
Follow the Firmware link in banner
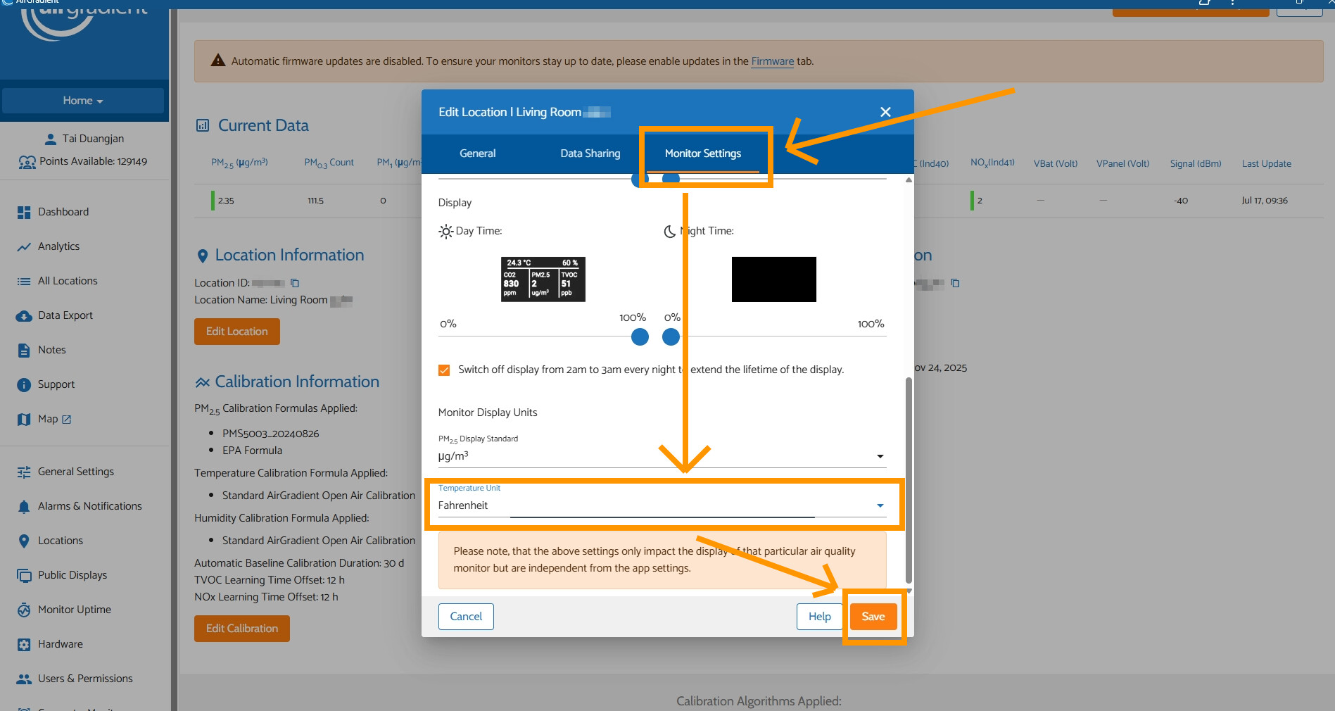coord(773,61)
